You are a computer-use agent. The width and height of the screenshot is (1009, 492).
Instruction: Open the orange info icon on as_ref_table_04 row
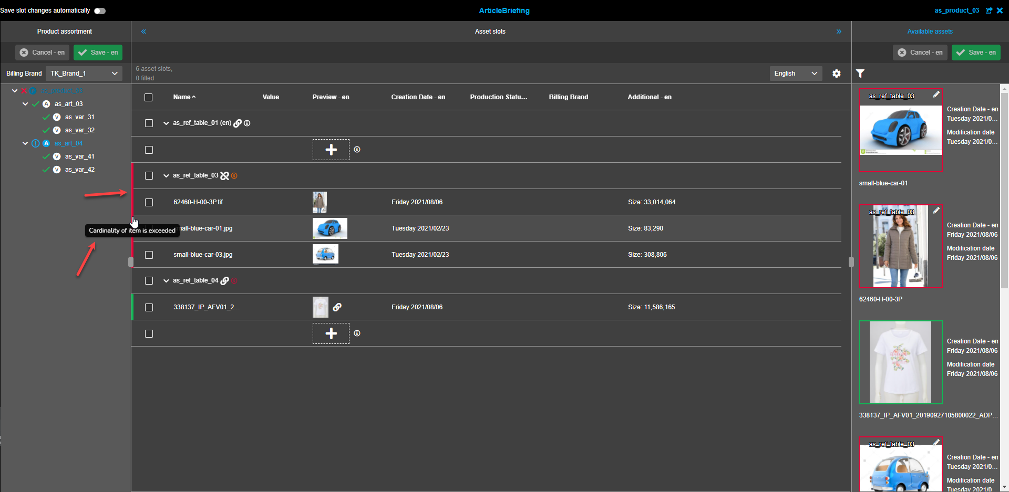pos(234,280)
